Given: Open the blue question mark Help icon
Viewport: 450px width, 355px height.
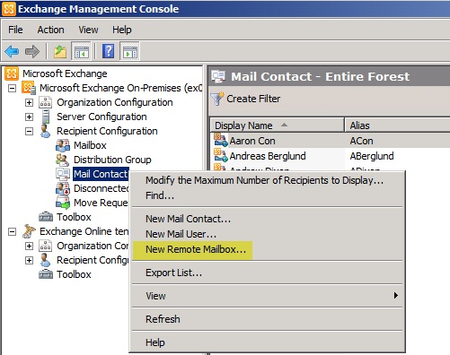Looking at the screenshot, I should point(109,51).
